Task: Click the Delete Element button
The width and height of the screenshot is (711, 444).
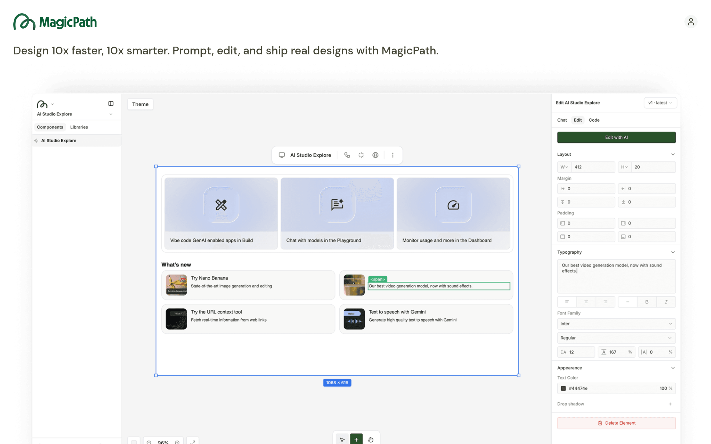Action: coord(616,423)
